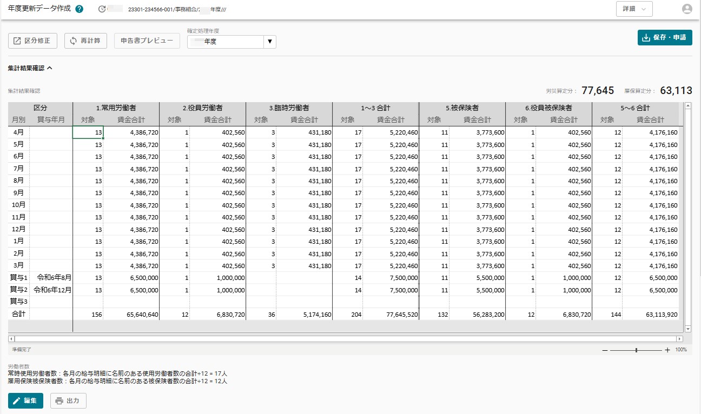Screen dimensions: 701x414
Task: Click the zoom slider handle
Action: (x=636, y=350)
